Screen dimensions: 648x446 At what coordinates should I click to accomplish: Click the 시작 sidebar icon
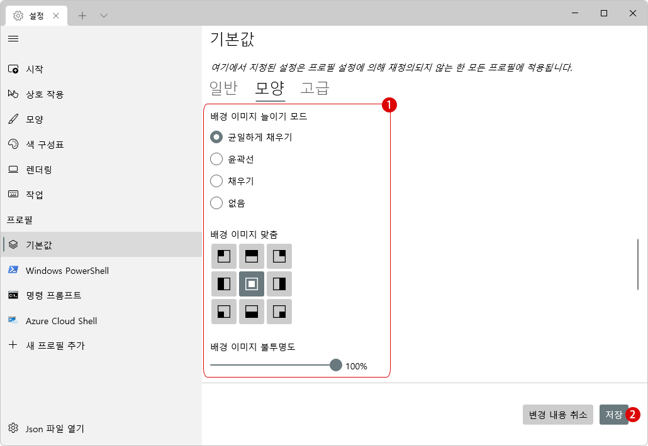13,69
